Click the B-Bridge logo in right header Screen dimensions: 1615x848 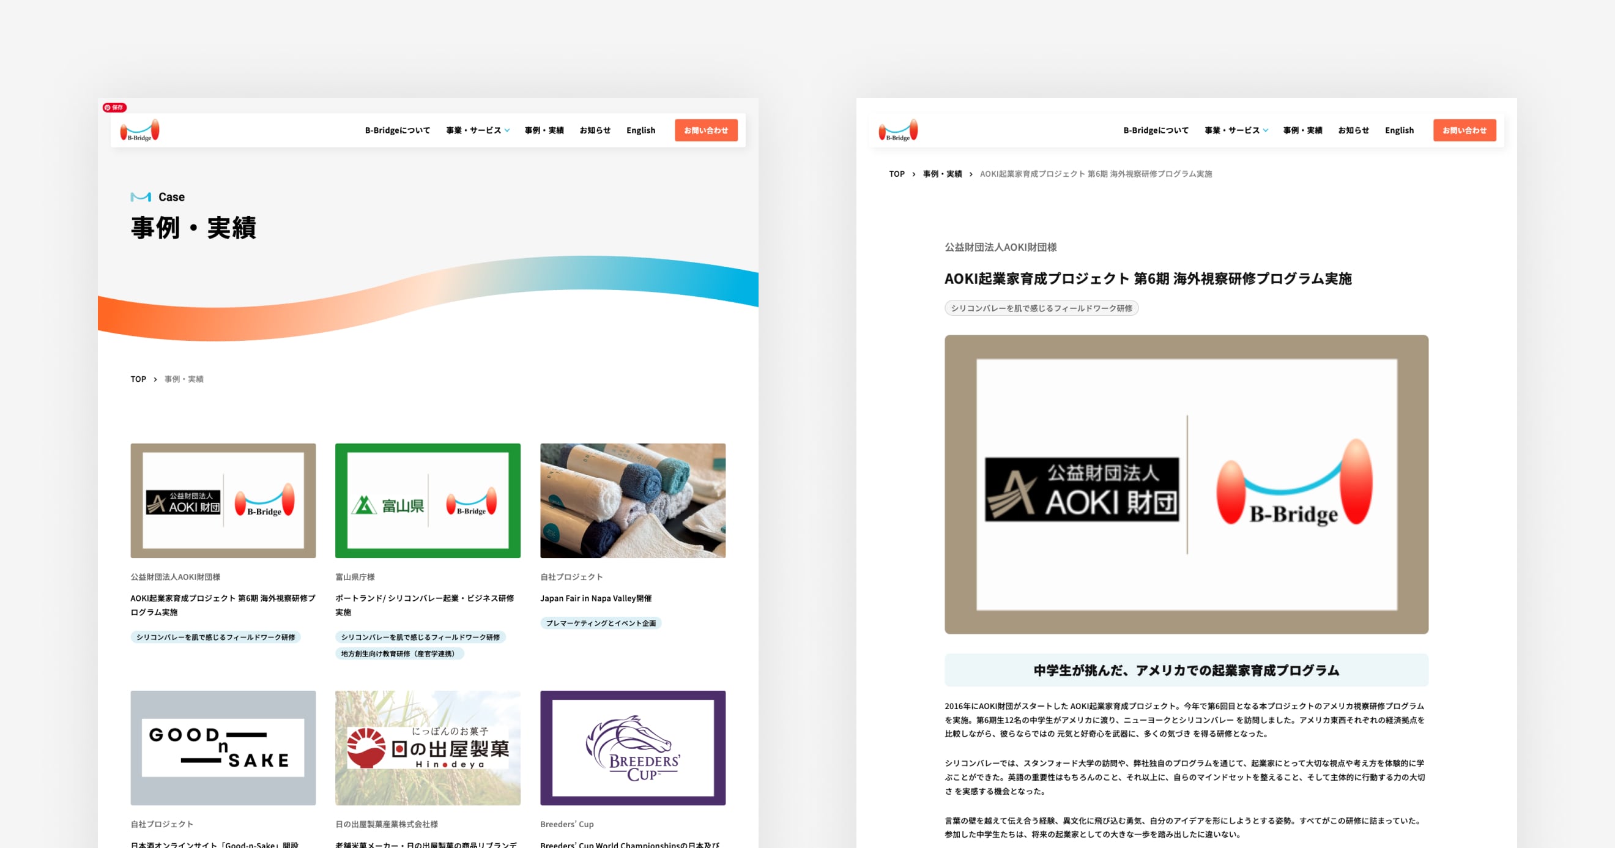click(898, 130)
